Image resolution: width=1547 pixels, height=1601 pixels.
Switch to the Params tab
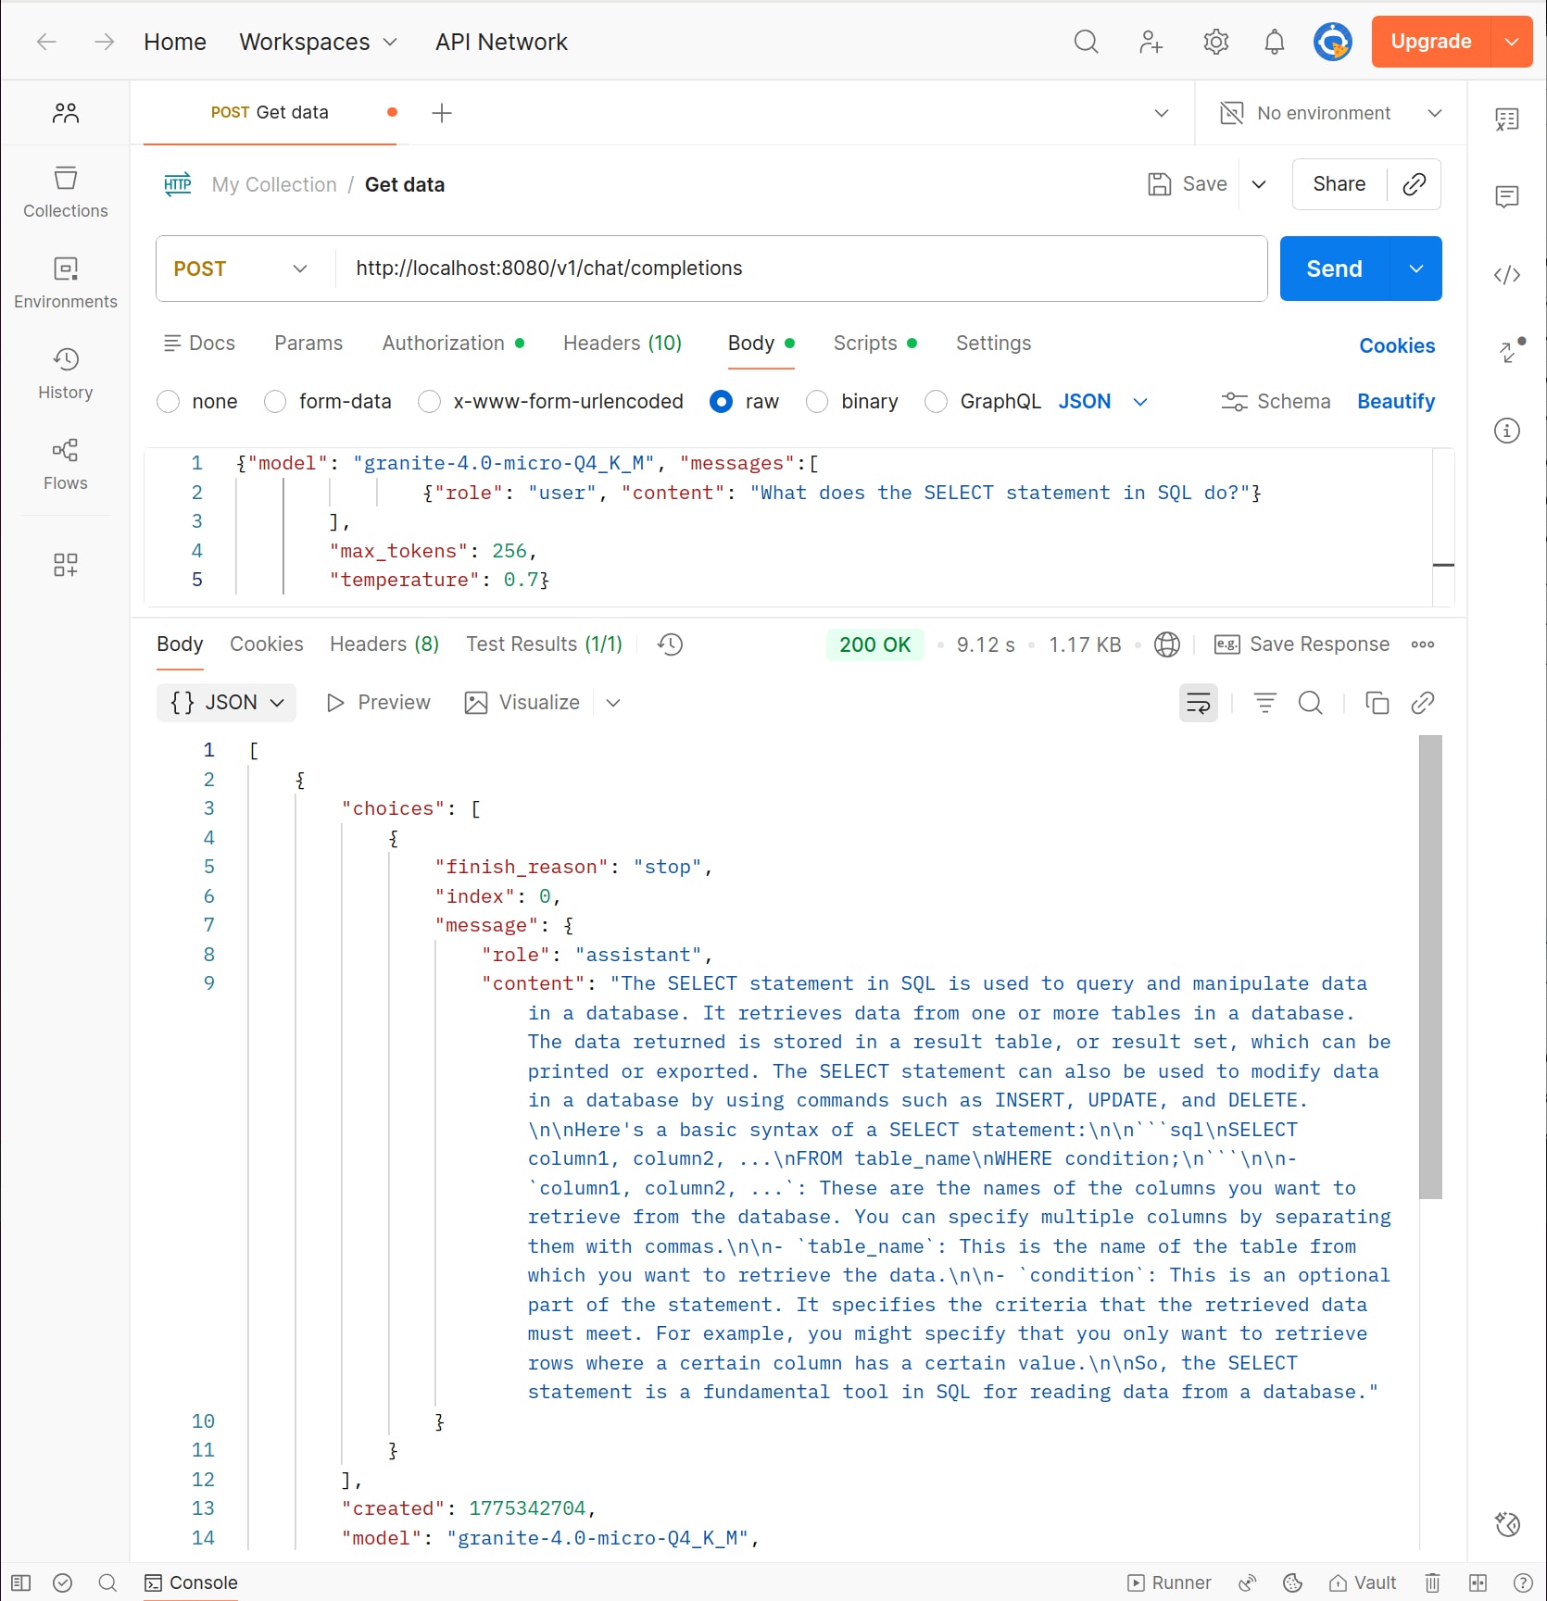(308, 344)
